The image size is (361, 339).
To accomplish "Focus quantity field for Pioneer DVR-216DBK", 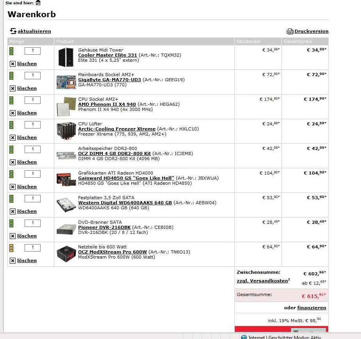I will 32,223.
